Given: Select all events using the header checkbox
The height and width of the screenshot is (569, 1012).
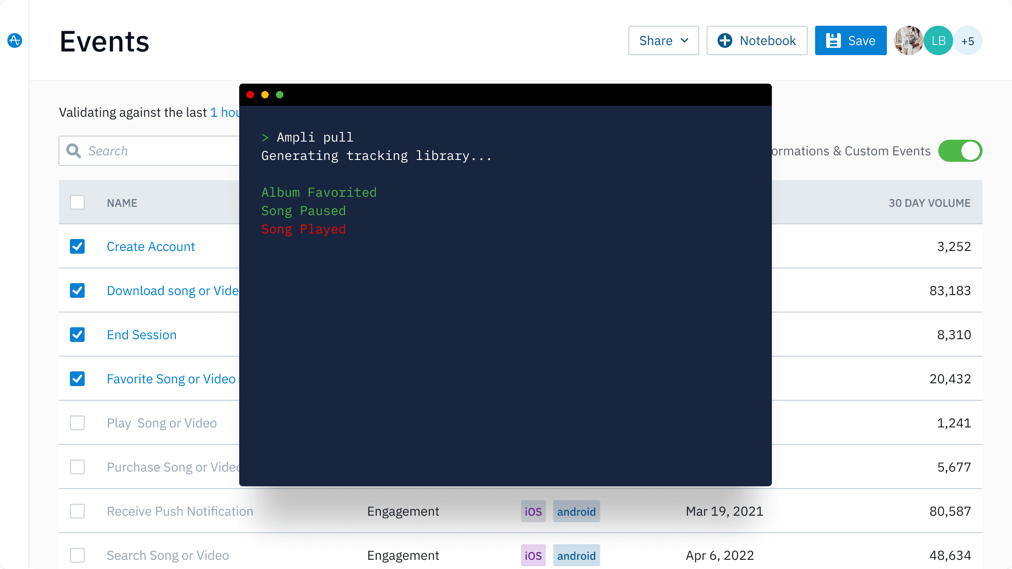Looking at the screenshot, I should point(77,202).
